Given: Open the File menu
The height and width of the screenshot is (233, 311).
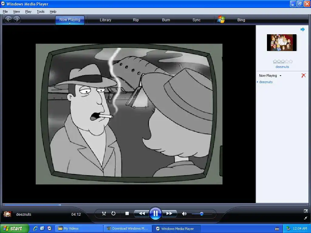Looking at the screenshot, I should pyautogui.click(x=5, y=12).
